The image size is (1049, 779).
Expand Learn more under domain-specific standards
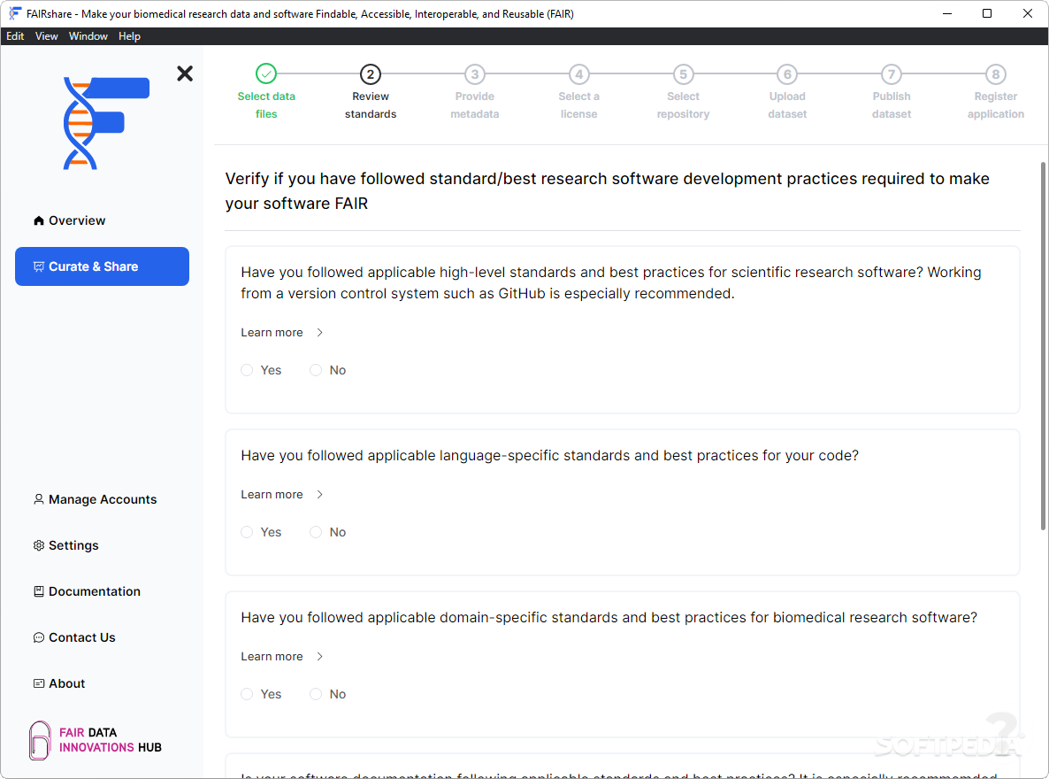pos(282,657)
